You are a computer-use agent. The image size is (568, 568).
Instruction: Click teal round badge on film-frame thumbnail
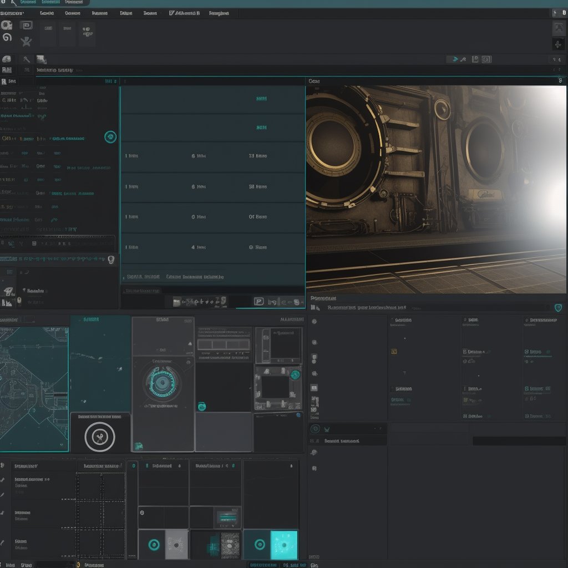295,375
